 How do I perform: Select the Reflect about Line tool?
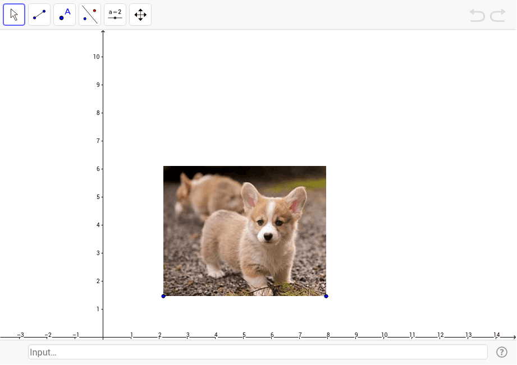click(x=90, y=15)
